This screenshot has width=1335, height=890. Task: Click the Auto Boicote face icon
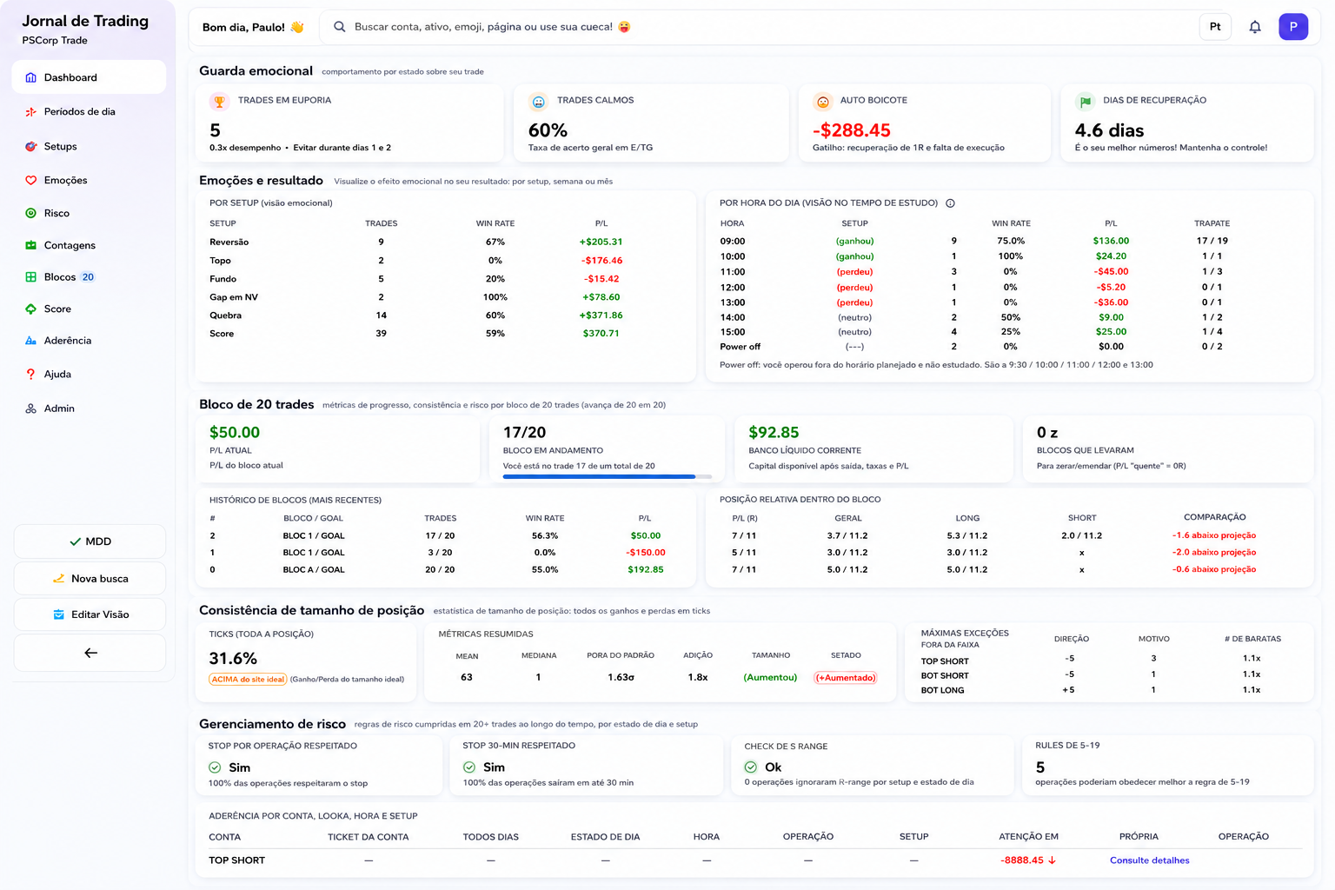[822, 102]
